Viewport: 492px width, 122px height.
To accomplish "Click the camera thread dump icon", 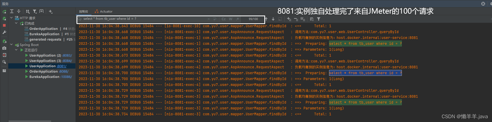I will click(4, 48).
